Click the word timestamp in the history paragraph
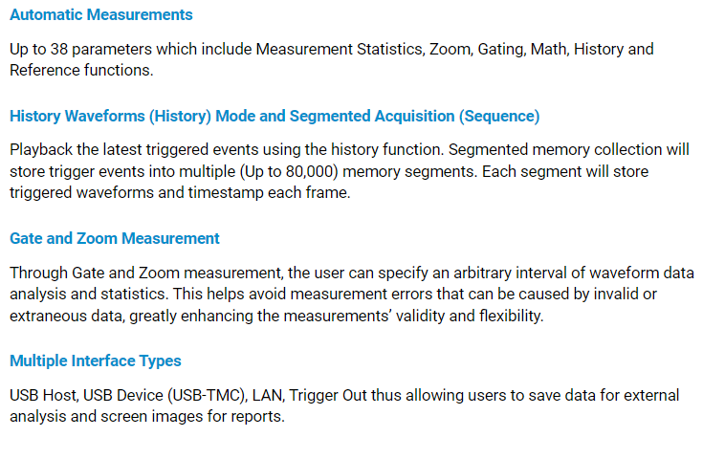 point(252,192)
